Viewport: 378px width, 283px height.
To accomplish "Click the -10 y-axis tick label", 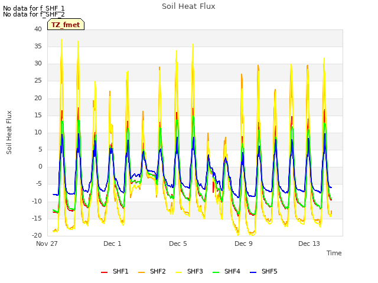I will point(37,201).
